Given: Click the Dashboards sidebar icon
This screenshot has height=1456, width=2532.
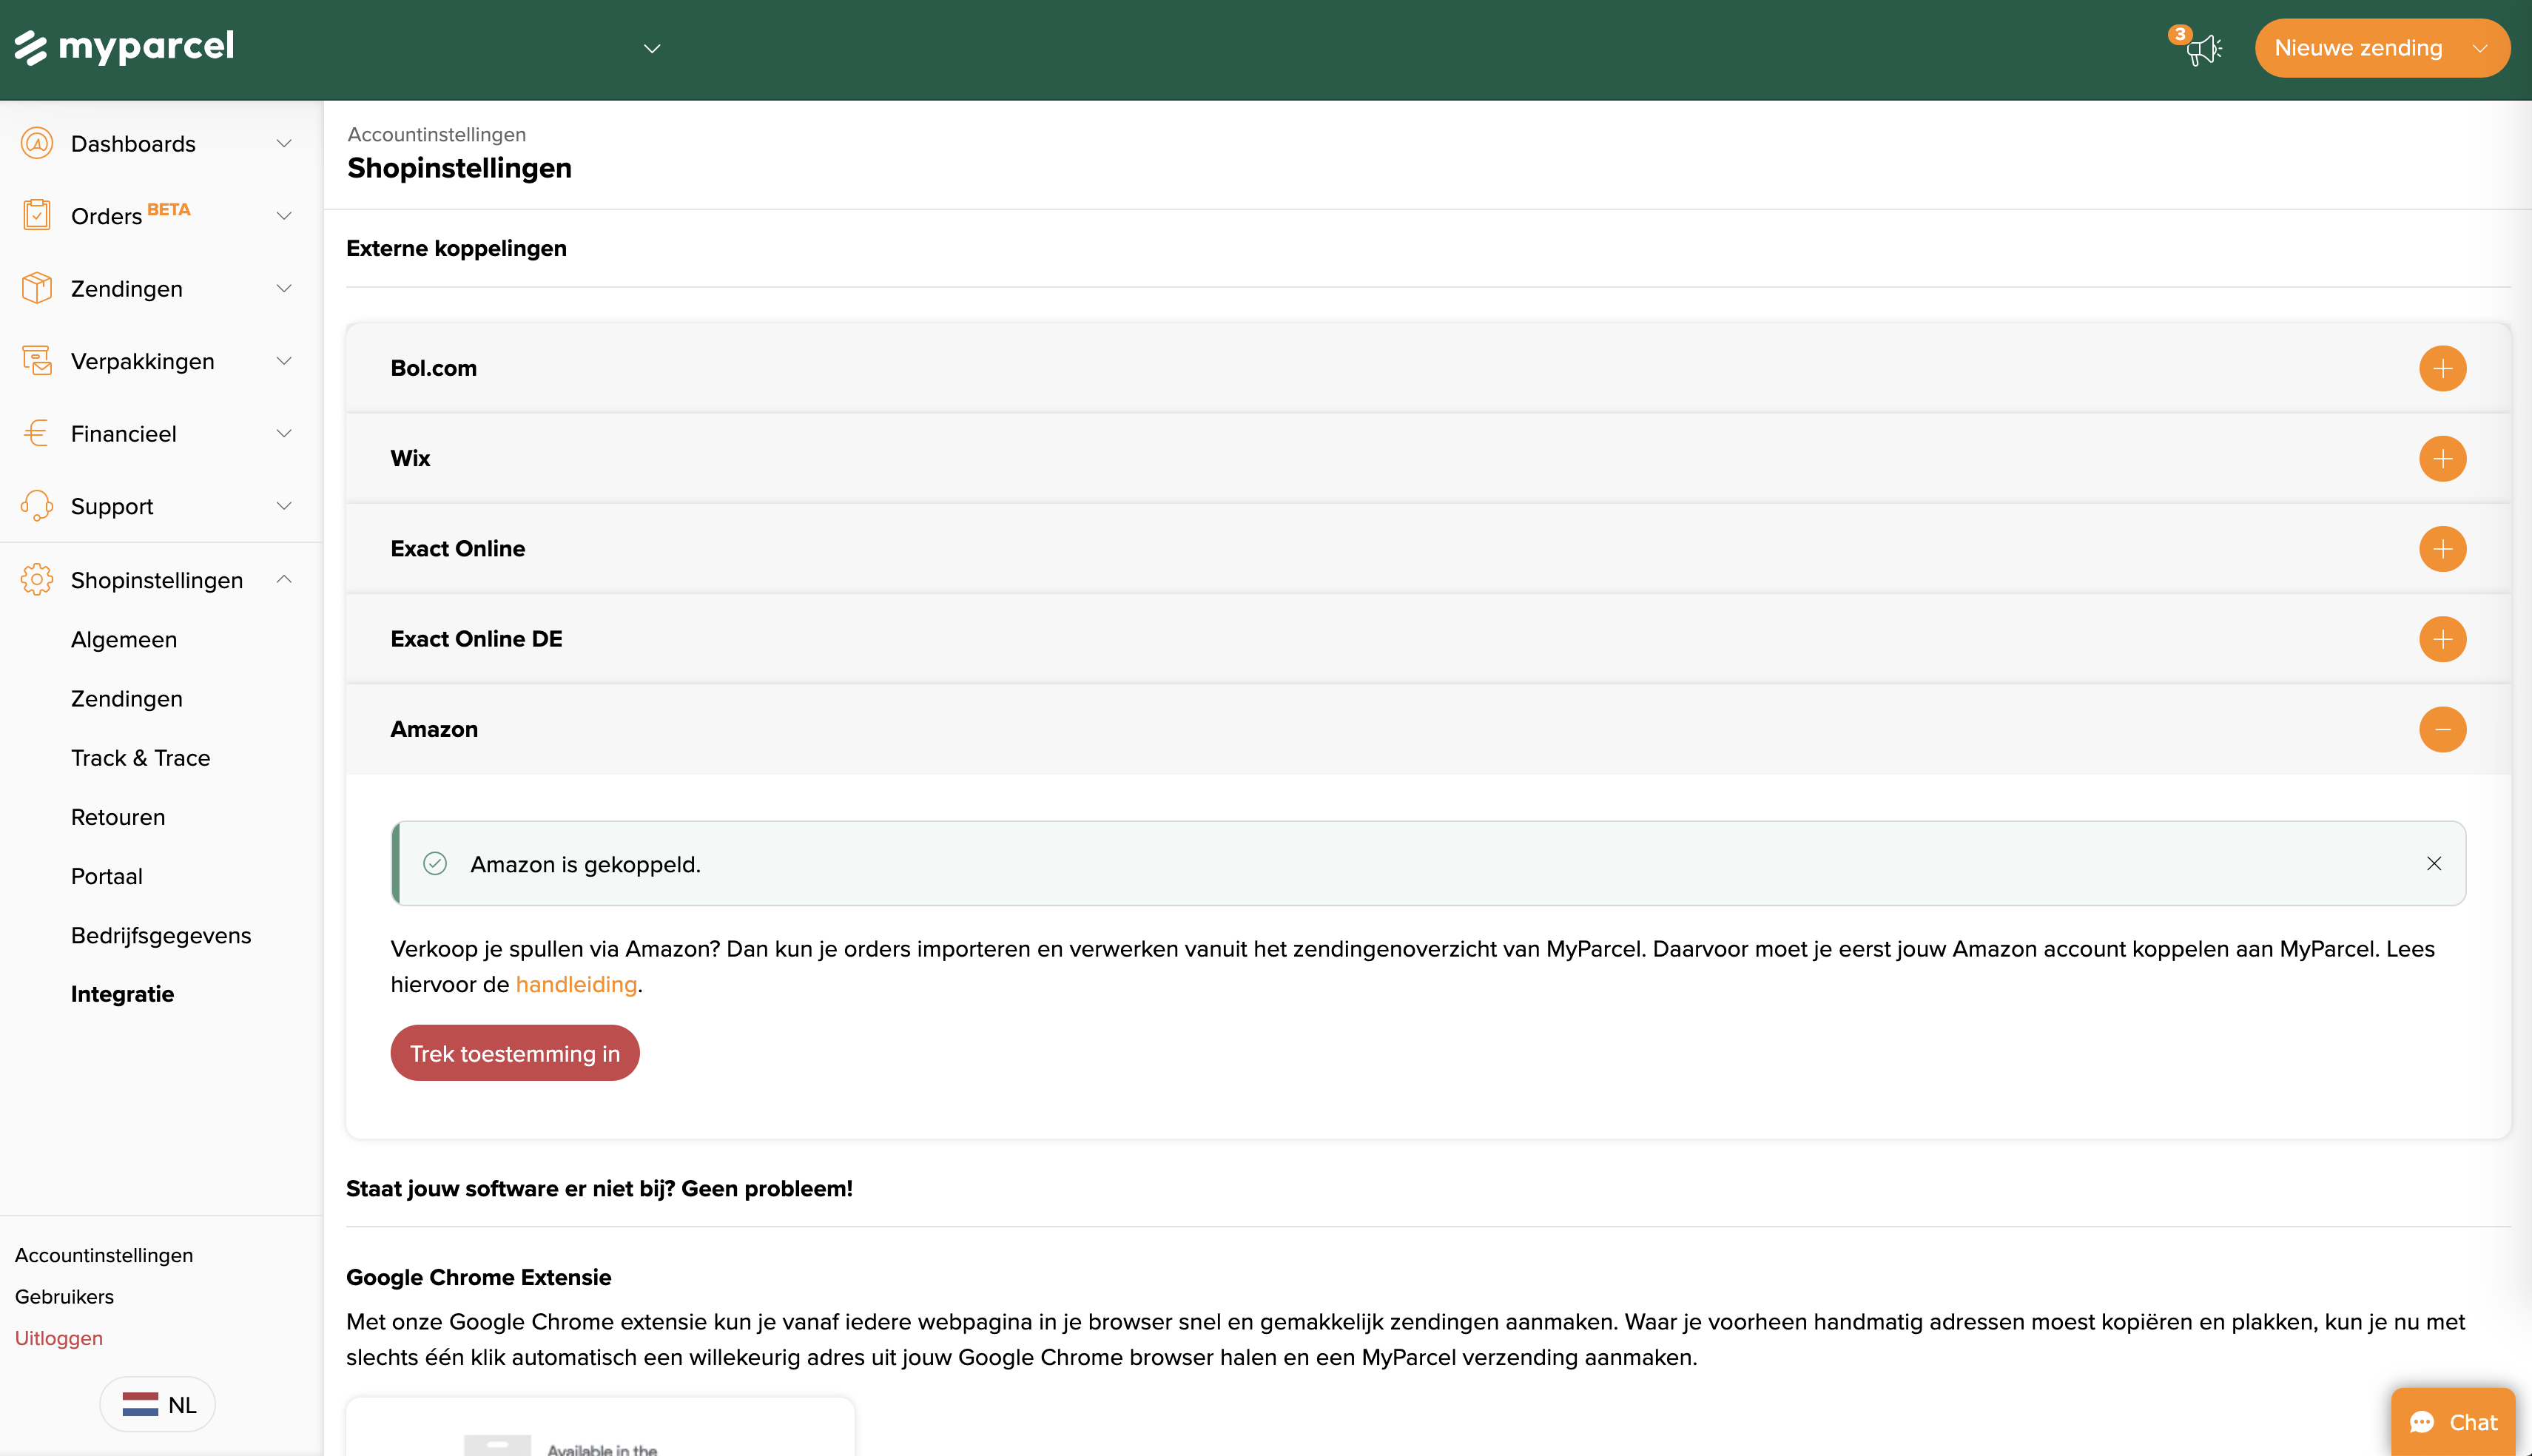Looking at the screenshot, I should coord(37,143).
